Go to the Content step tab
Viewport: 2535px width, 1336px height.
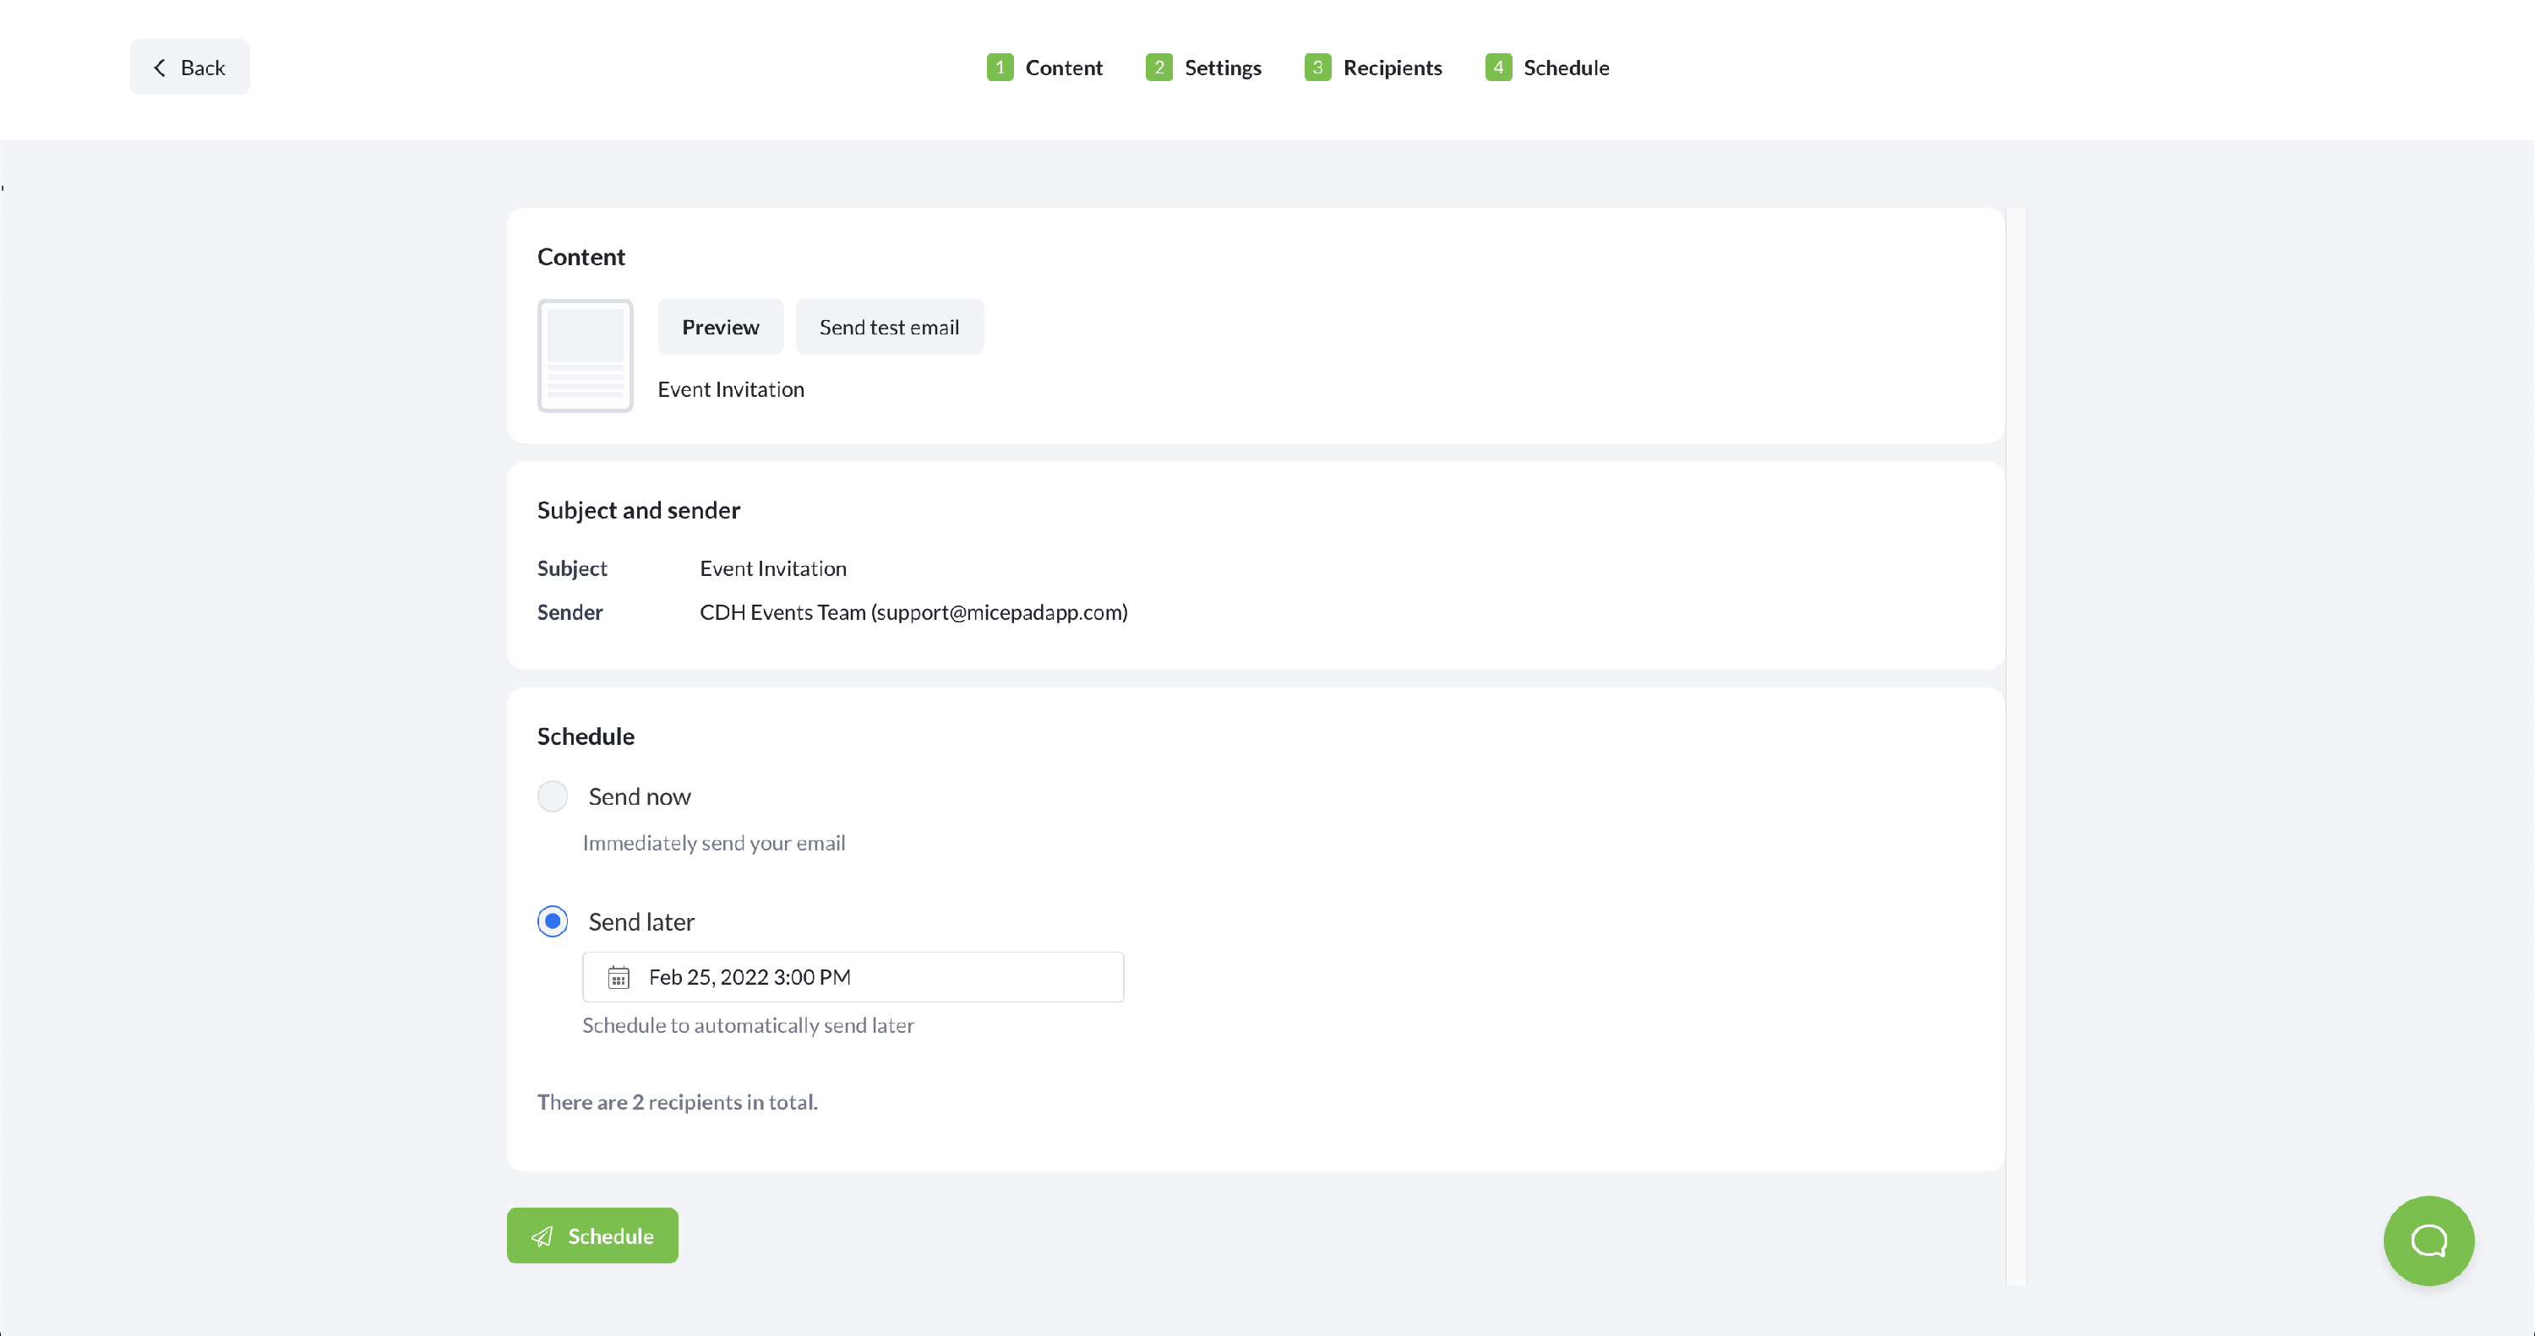(x=1063, y=68)
